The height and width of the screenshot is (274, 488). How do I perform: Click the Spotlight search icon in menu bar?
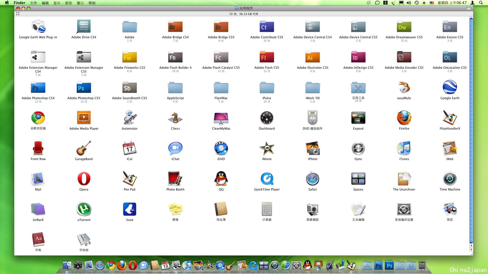coord(481,3)
